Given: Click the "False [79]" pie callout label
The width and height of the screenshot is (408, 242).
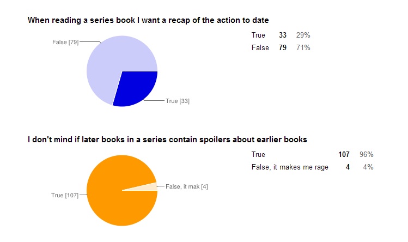Looking at the screenshot, I should coord(65,42).
